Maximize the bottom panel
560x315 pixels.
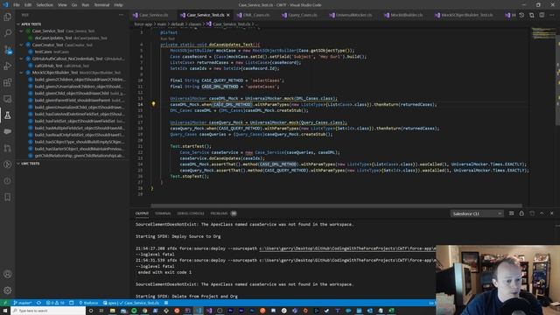pyautogui.click(x=542, y=213)
